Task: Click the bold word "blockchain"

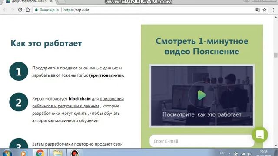Action: tap(79, 99)
